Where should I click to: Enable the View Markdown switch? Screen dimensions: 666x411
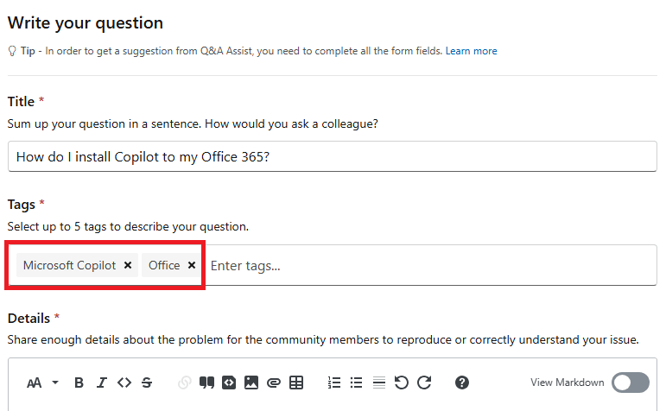630,383
